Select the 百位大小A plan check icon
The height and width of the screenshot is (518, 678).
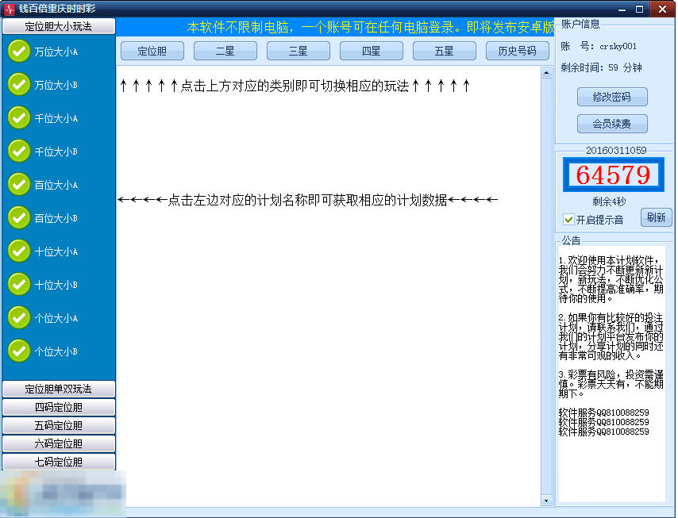click(x=19, y=184)
